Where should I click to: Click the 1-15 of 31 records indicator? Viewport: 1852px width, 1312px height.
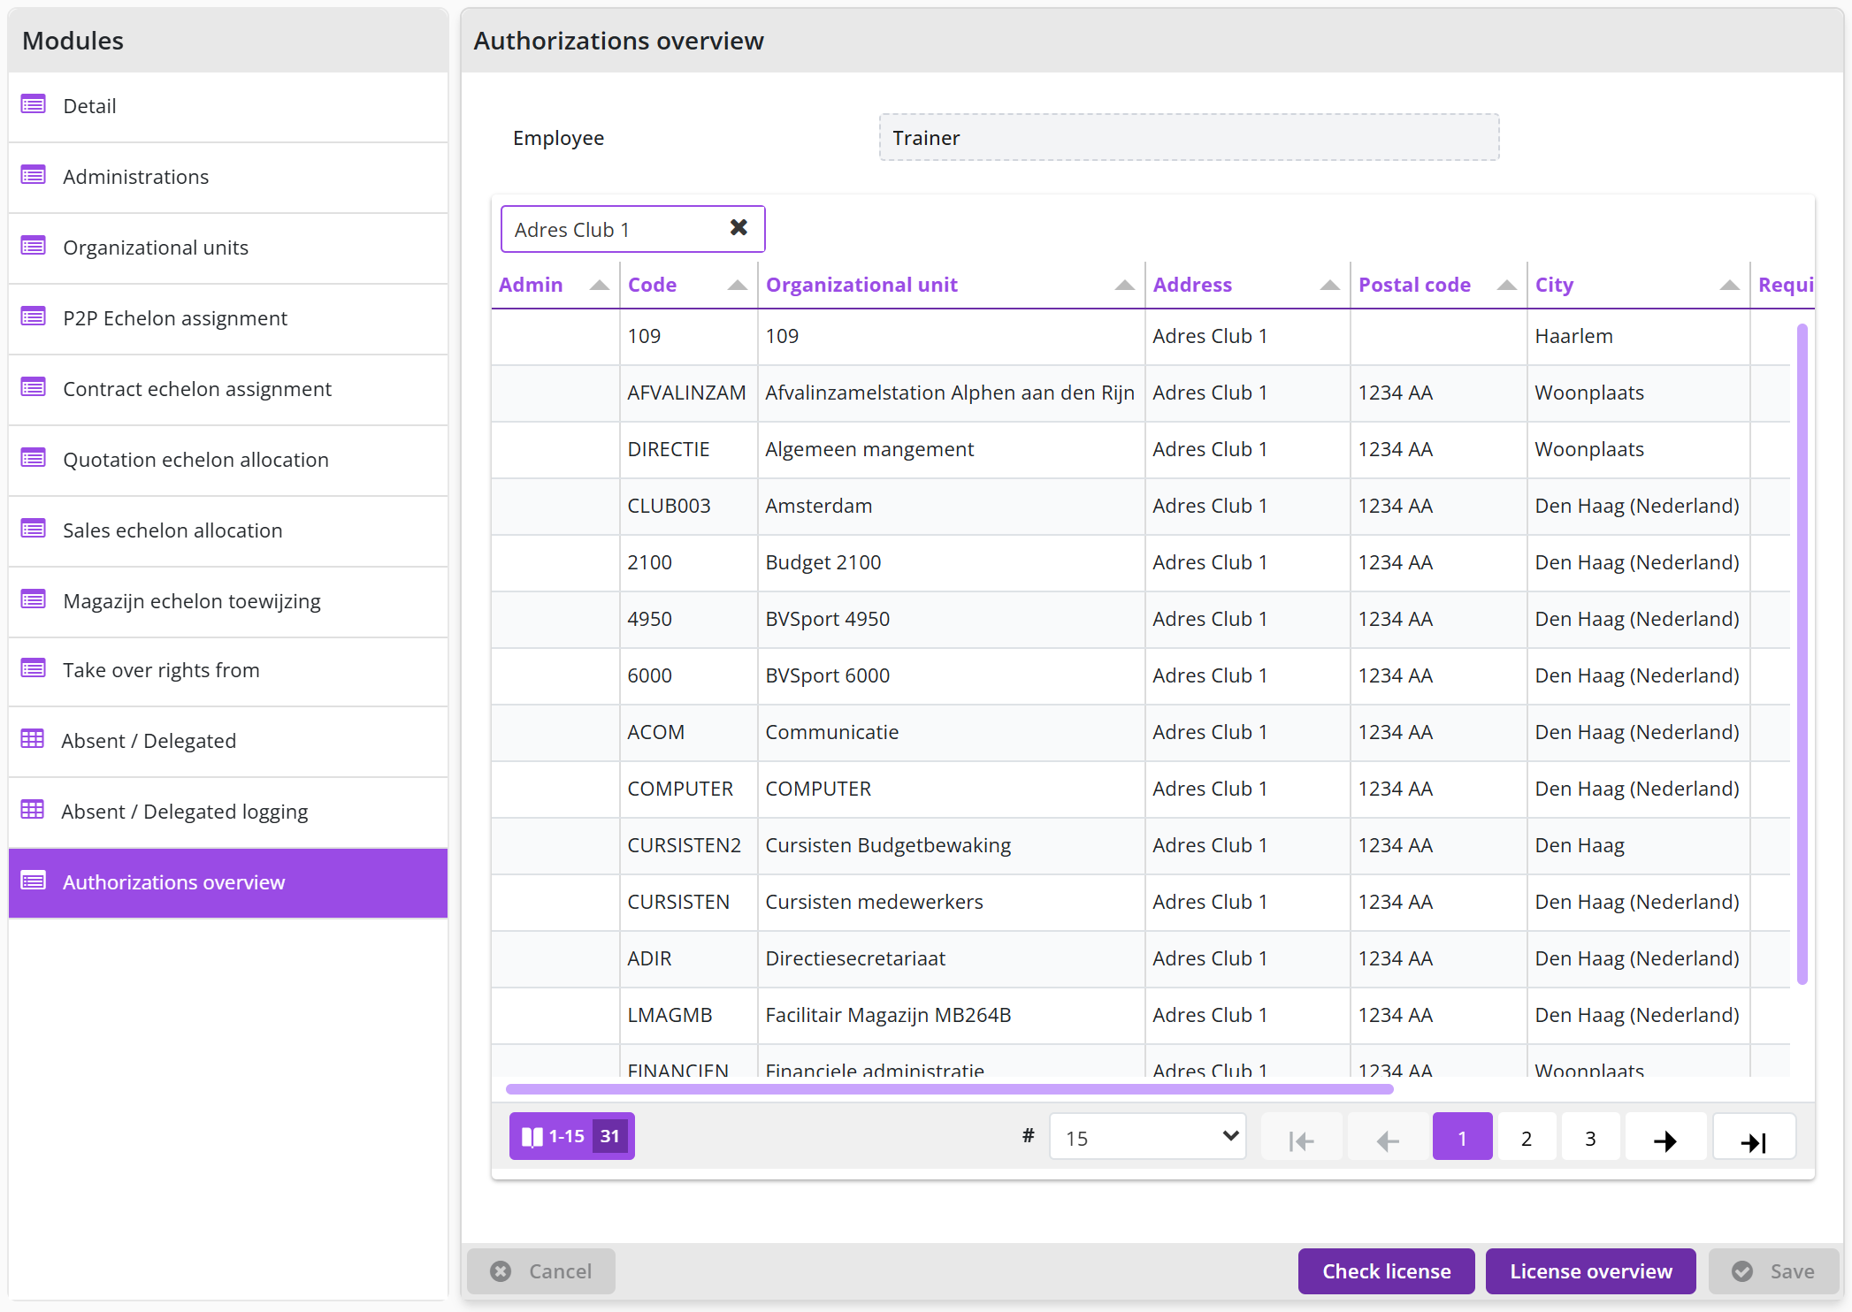(x=571, y=1136)
